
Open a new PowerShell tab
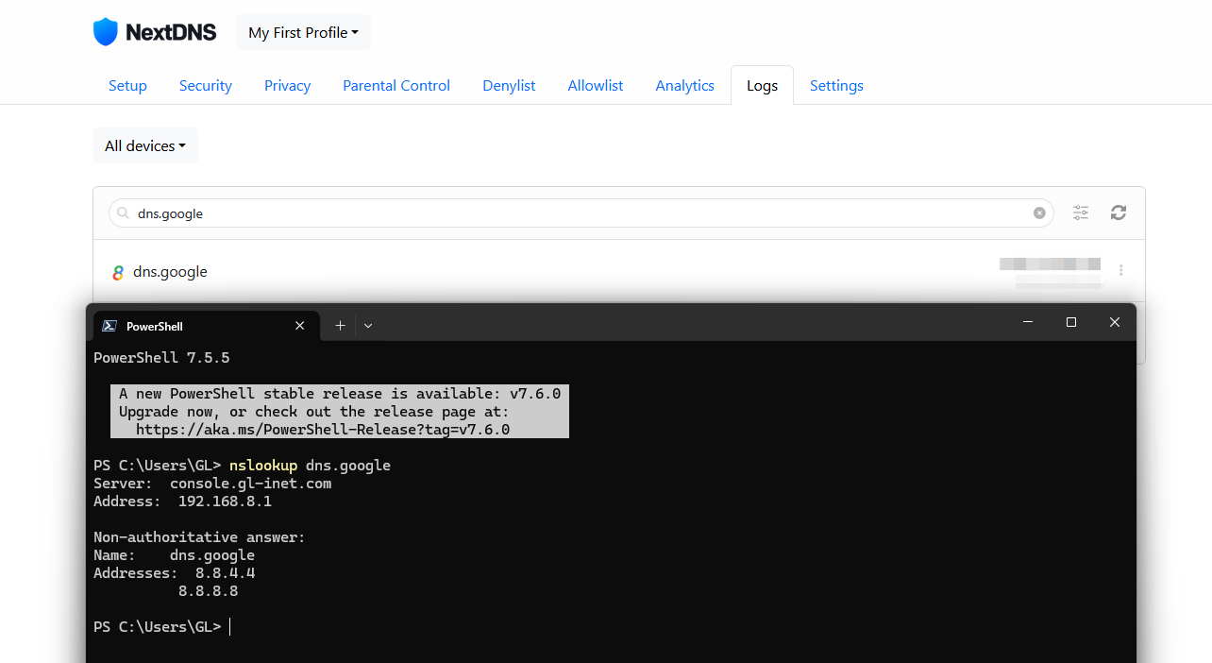340,326
